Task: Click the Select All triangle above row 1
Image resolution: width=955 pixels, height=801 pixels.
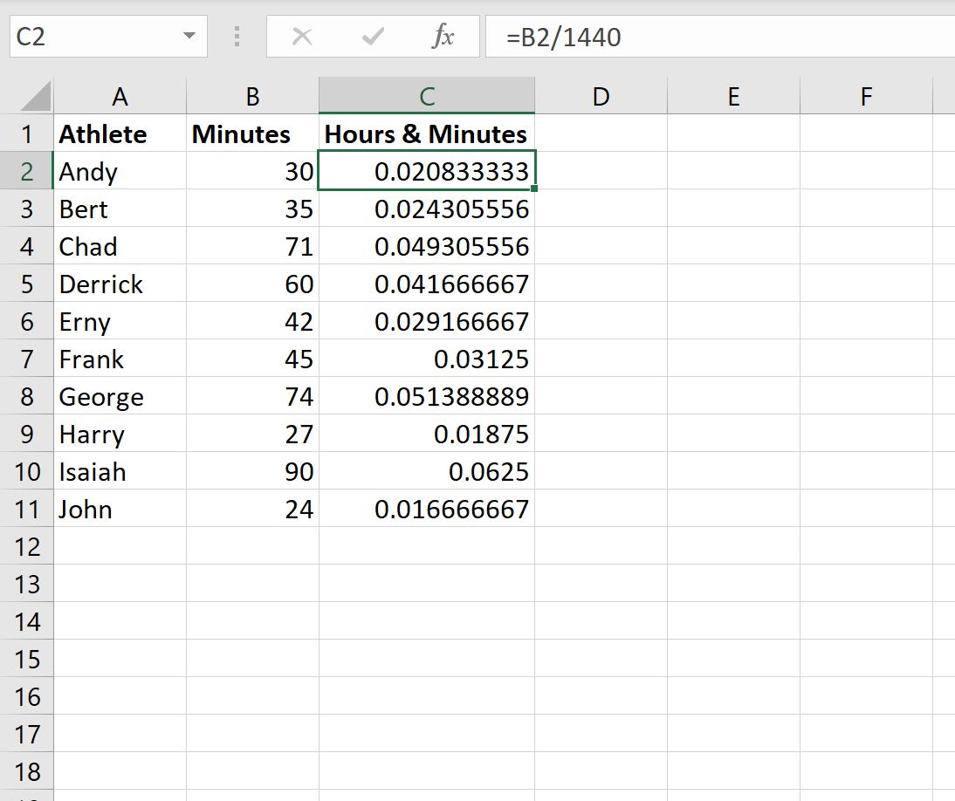Action: point(35,95)
